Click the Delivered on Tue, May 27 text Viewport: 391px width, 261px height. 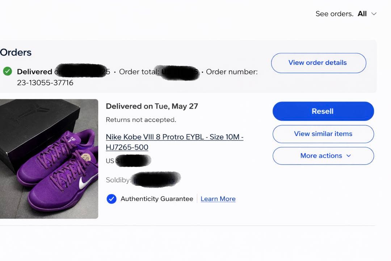point(152,106)
